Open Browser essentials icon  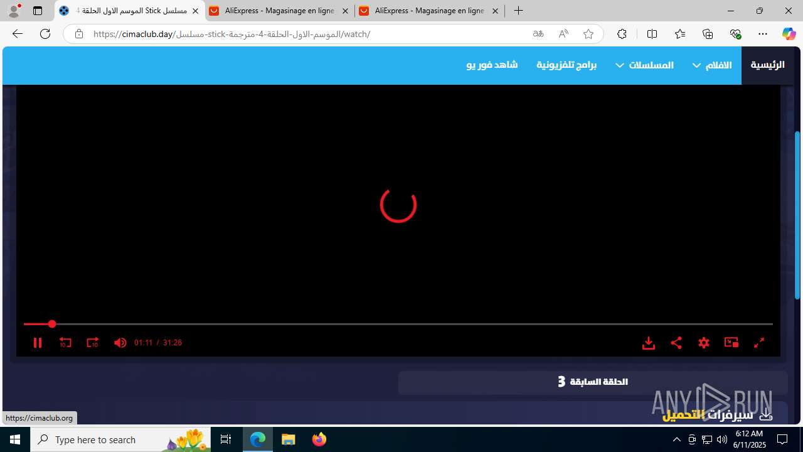pos(735,34)
